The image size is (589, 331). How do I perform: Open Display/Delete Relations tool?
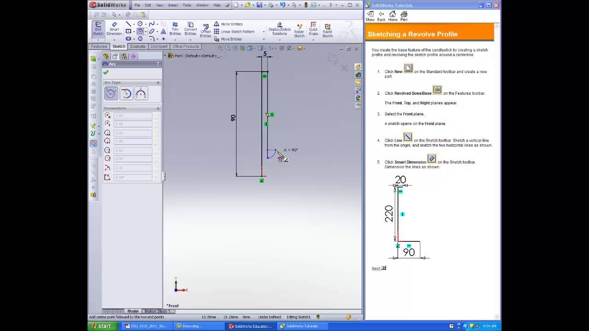click(279, 29)
